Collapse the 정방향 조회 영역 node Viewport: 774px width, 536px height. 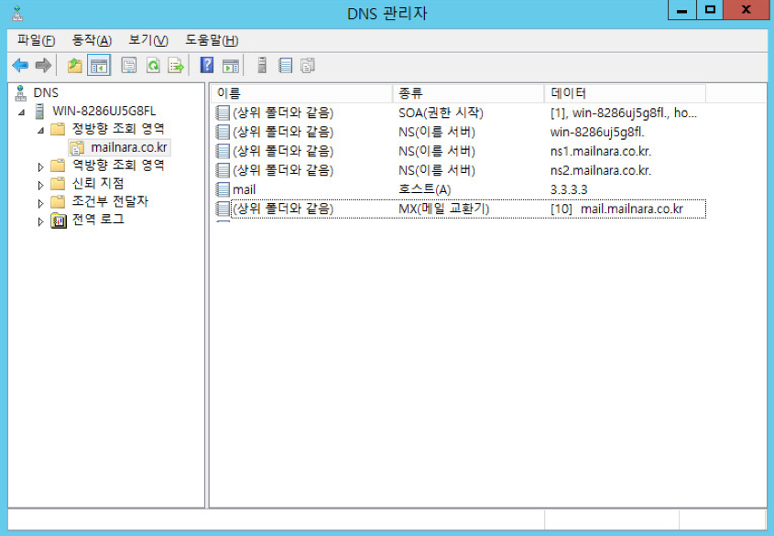(41, 130)
